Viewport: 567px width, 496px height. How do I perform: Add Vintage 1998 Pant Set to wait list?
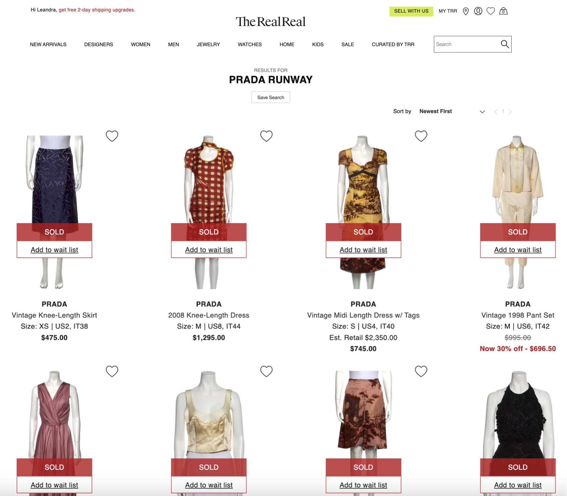(x=518, y=250)
